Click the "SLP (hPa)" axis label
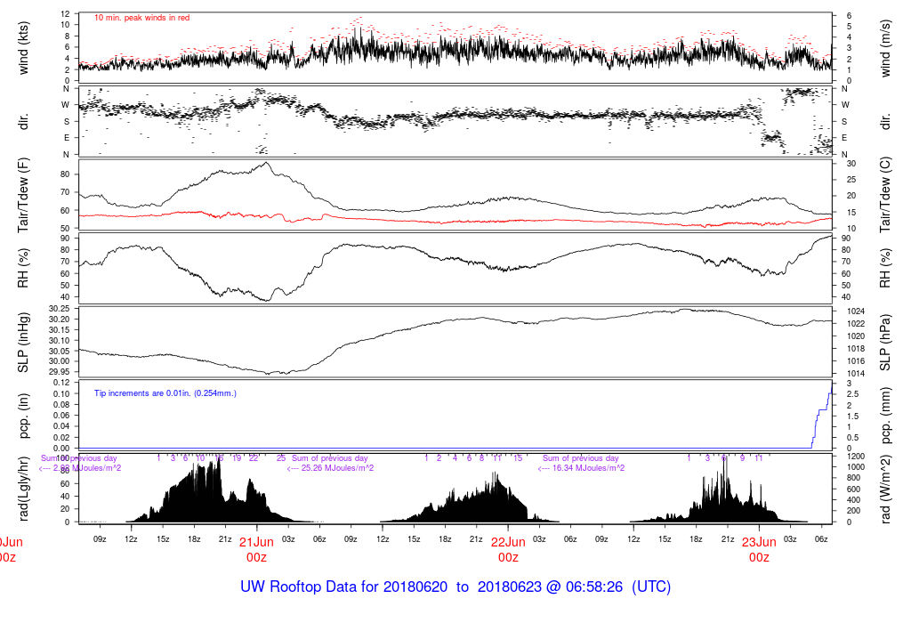The height and width of the screenshot is (623, 911). [x=885, y=343]
